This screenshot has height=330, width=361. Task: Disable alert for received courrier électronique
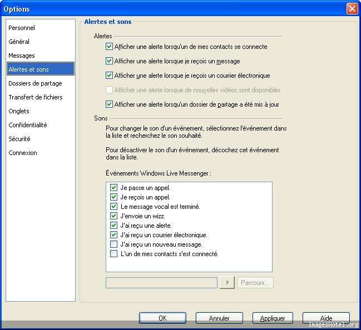pyautogui.click(x=110, y=76)
